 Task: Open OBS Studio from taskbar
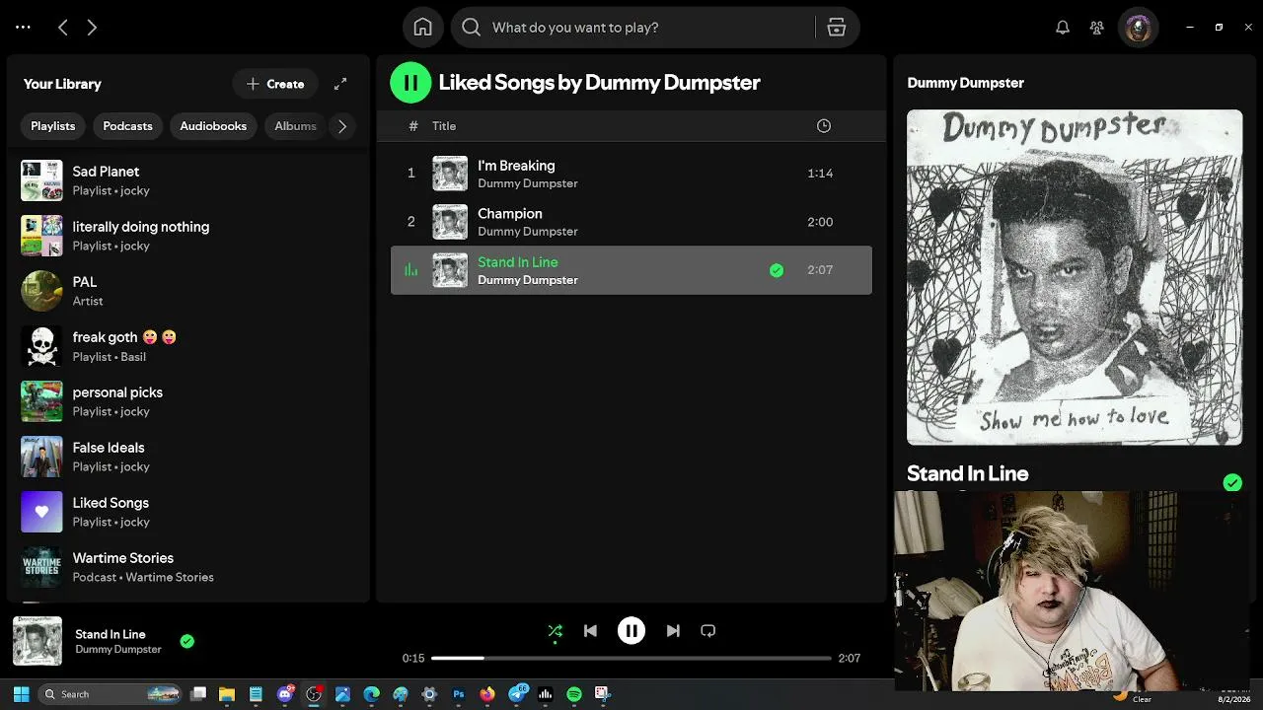coord(314,694)
